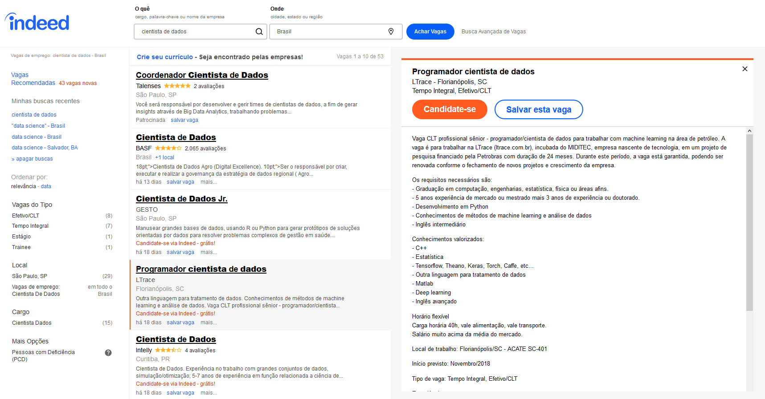
Task: Save the Talenses sponsored job
Action: [x=184, y=120]
